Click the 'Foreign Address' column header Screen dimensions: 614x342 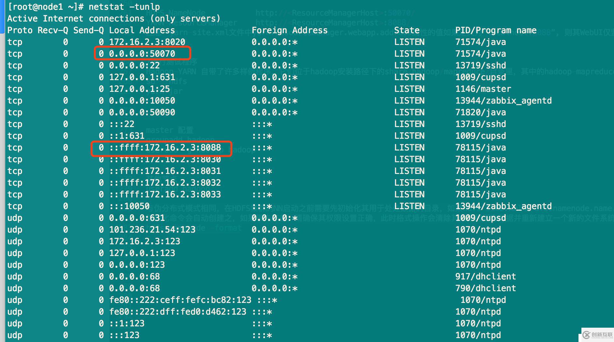tap(289, 30)
